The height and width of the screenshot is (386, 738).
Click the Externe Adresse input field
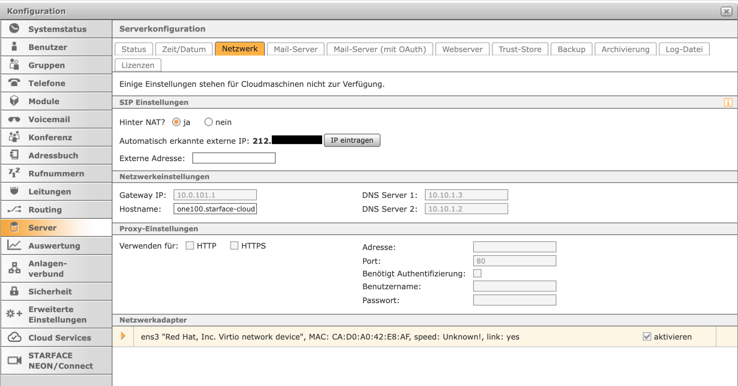(234, 158)
